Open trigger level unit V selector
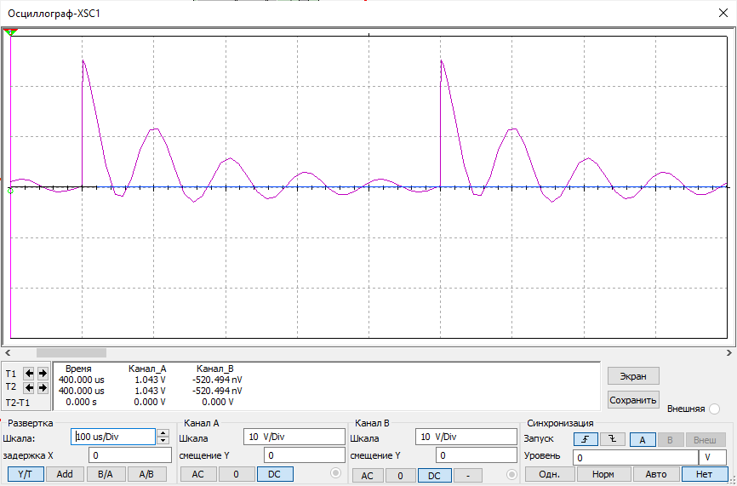Screen dimensions: 737x486 [713, 457]
